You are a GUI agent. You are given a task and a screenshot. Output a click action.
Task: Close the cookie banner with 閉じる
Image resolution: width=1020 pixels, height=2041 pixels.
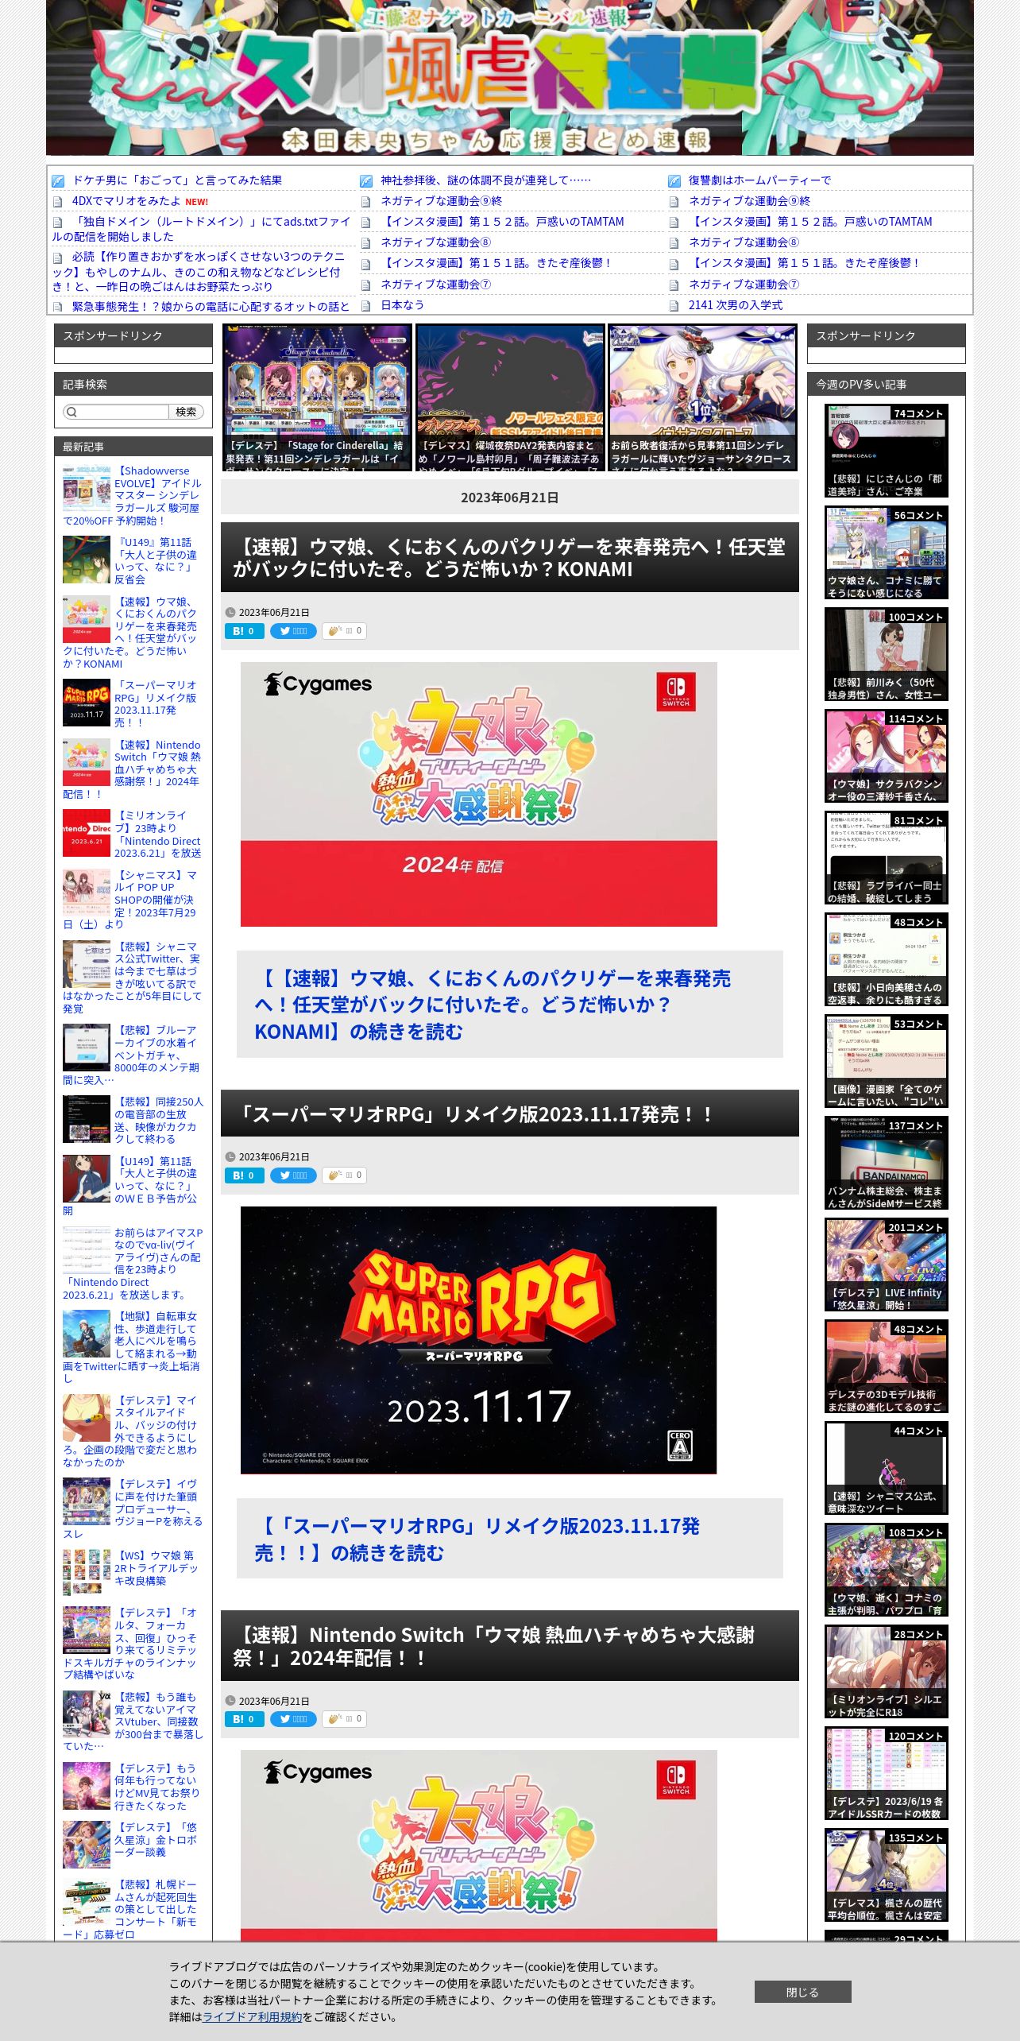(x=802, y=1992)
